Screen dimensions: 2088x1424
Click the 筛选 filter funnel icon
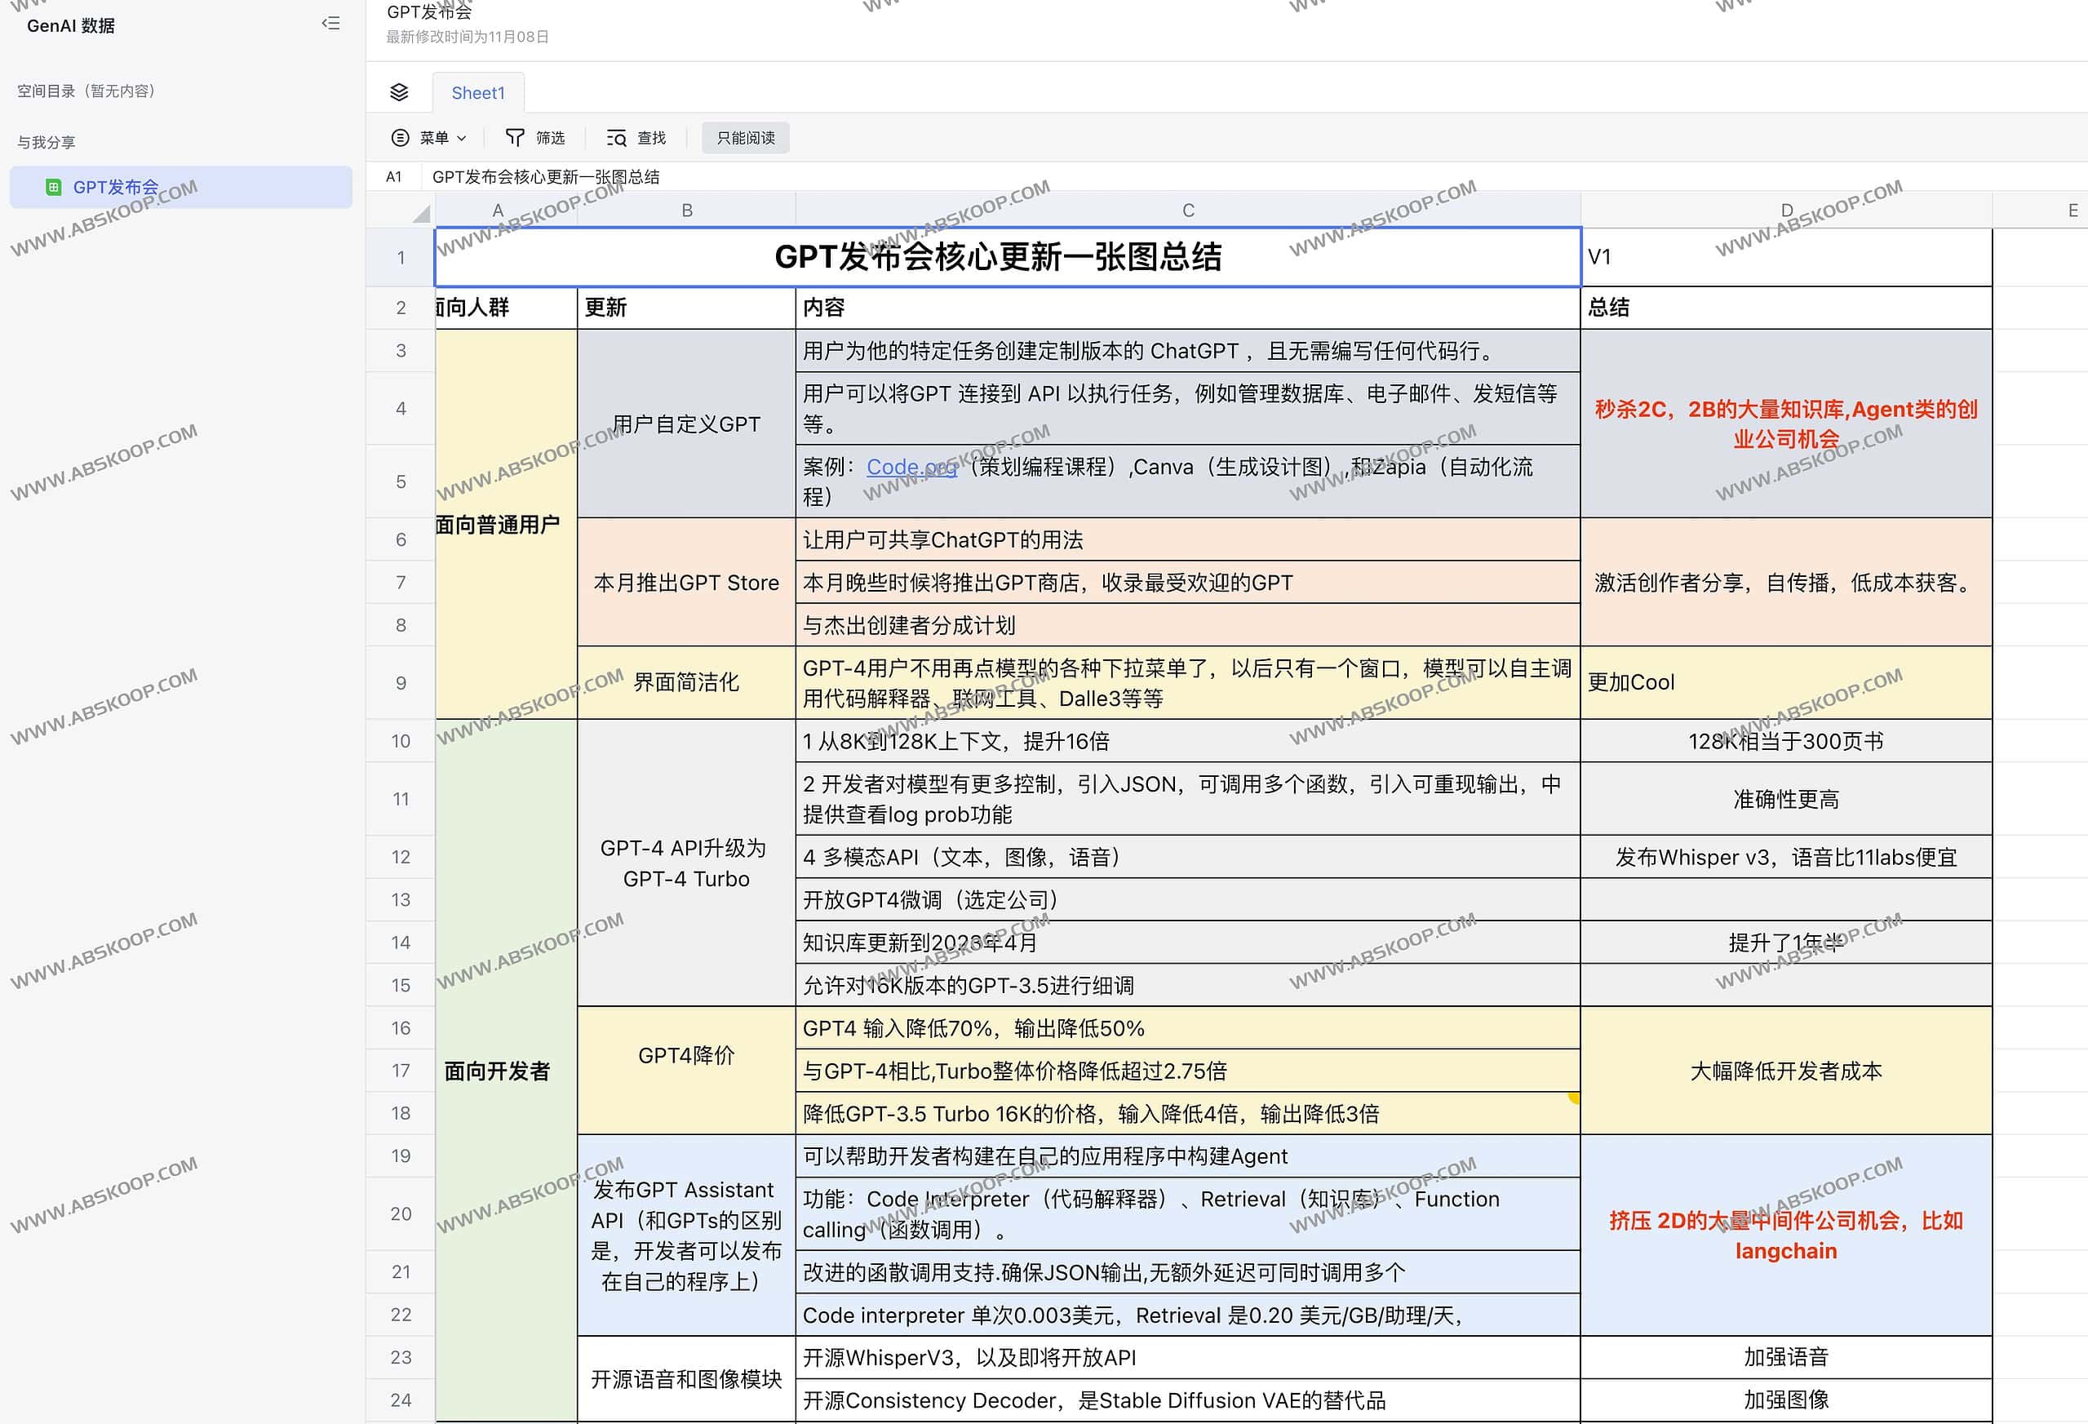pyautogui.click(x=515, y=136)
